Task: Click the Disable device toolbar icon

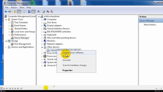Action: (52, 11)
